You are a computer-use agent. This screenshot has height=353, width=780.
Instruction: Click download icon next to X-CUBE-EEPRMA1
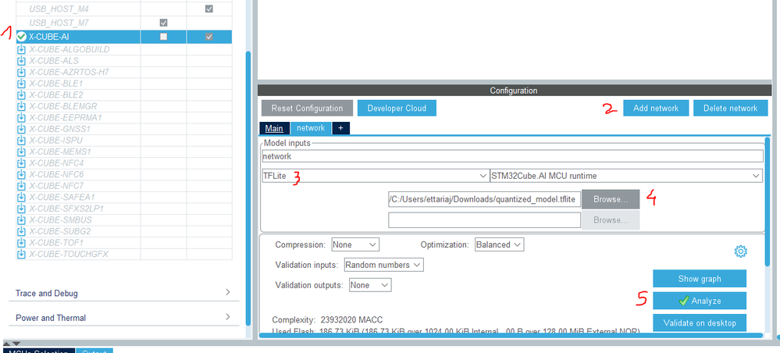pyautogui.click(x=21, y=117)
